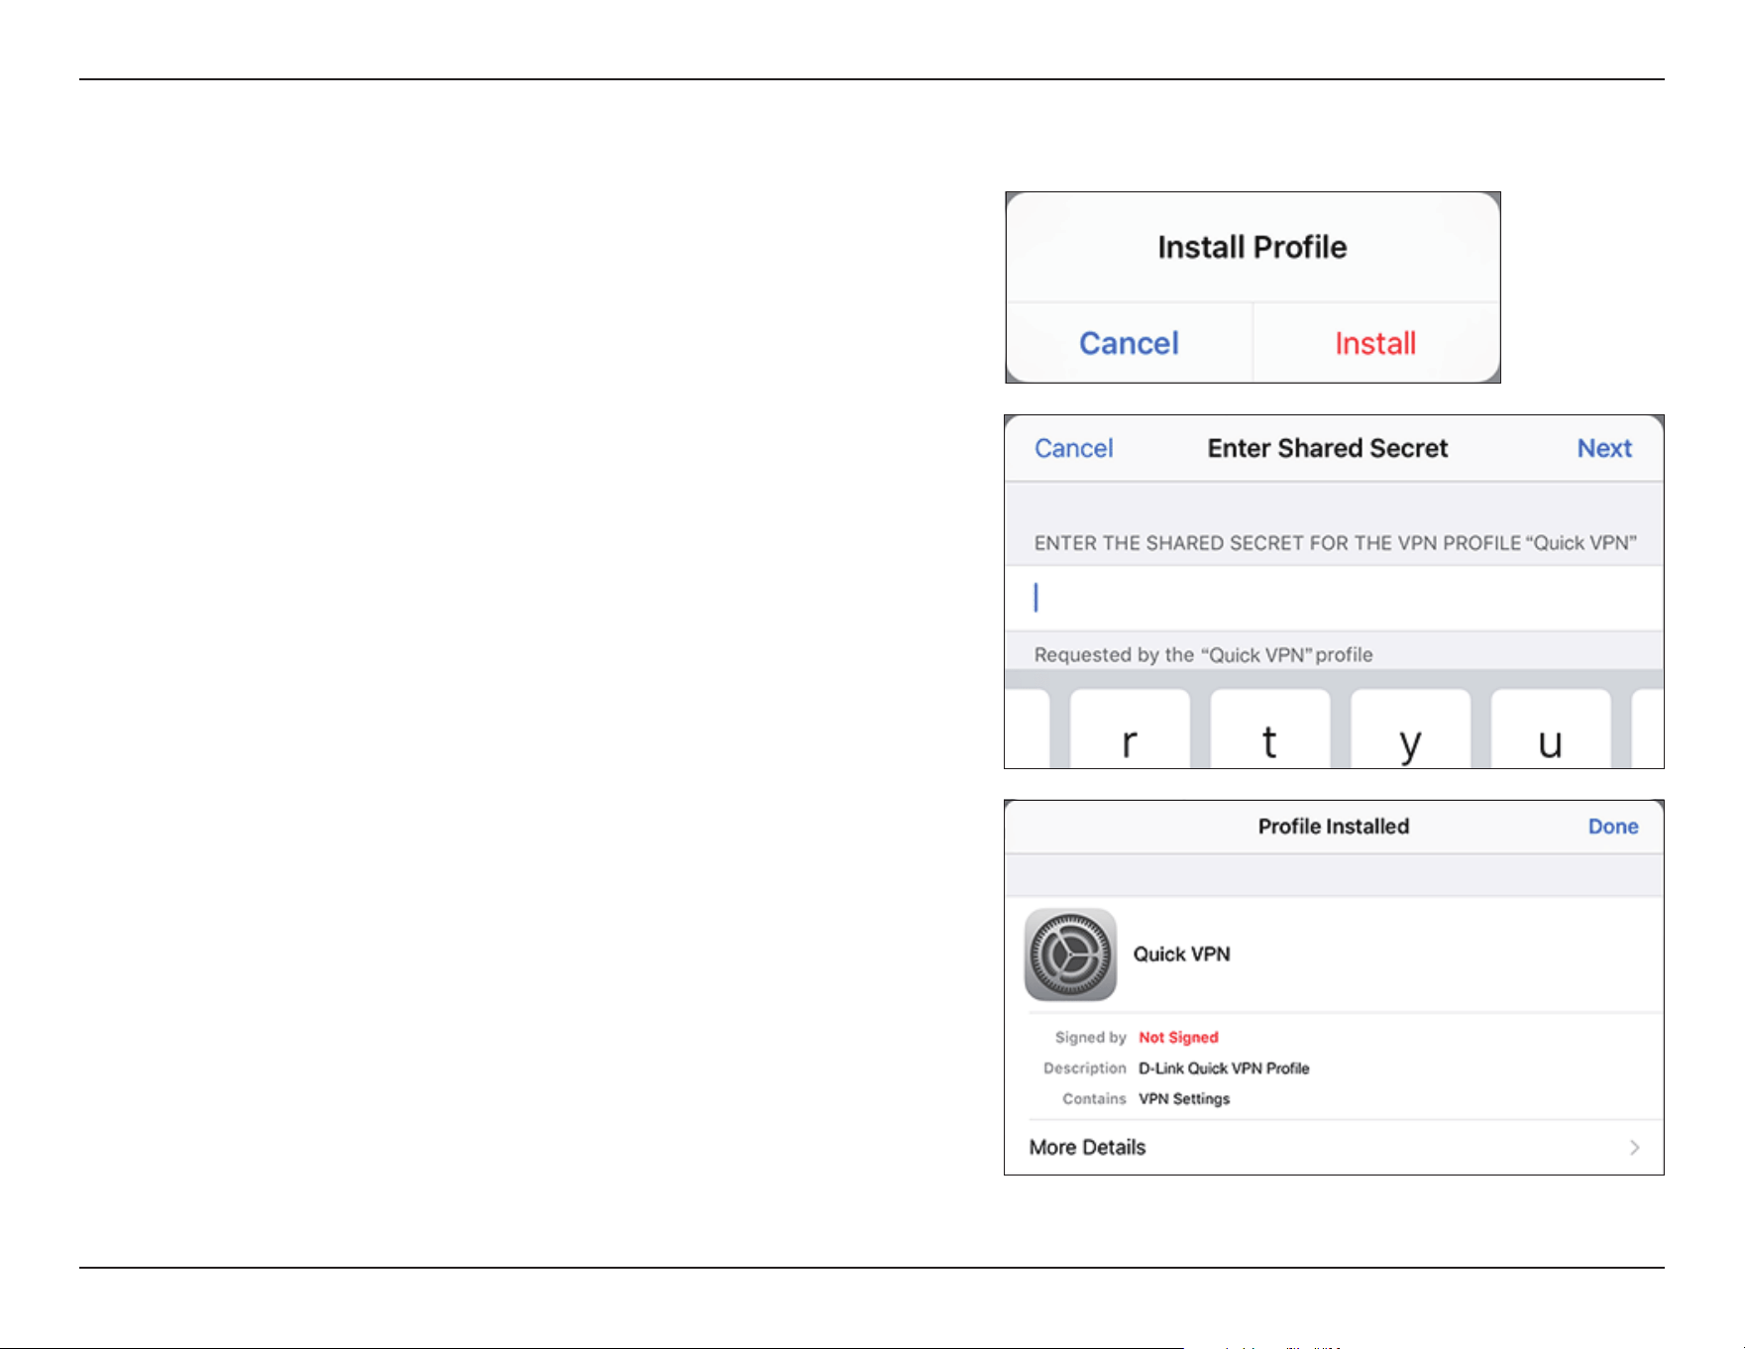Tap Install in the Install Profile dialog
Image resolution: width=1745 pixels, height=1349 pixels.
pos(1375,343)
